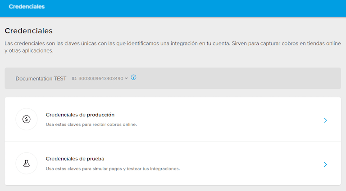Screen dimensions: 346x191
Task: Click the help question mark icon
Action: (x=133, y=78)
